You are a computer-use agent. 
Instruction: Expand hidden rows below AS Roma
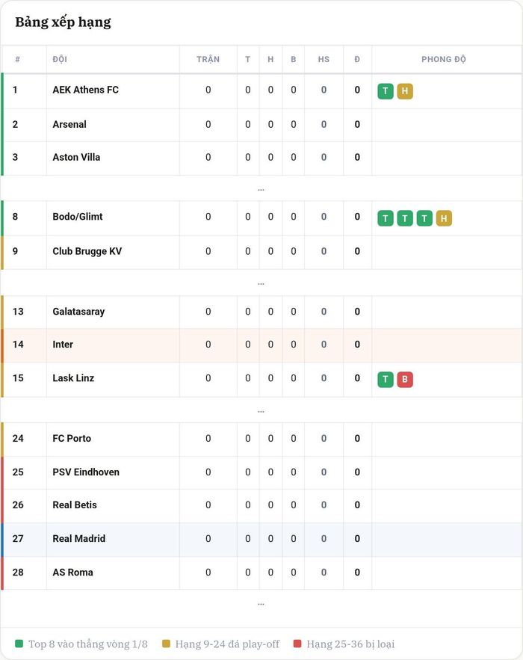261,604
